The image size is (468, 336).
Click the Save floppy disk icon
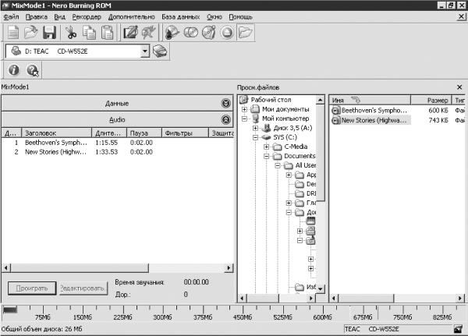pos(49,32)
